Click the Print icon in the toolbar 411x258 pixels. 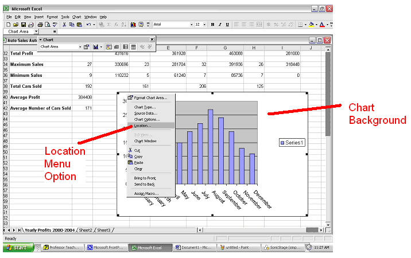coord(40,25)
